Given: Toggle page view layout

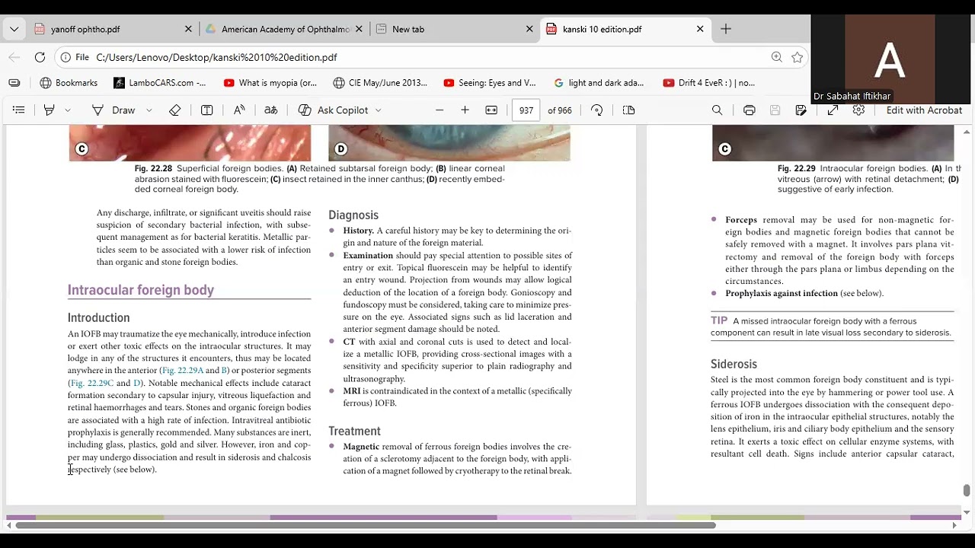Looking at the screenshot, I should [x=628, y=110].
